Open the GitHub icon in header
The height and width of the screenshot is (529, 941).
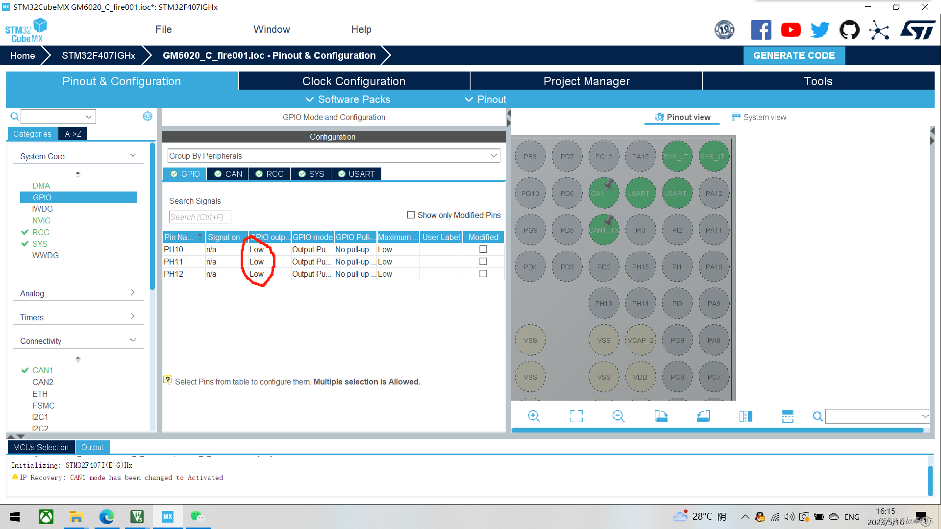tap(849, 30)
